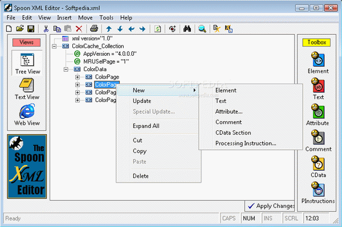Select Comment from the New submenu
Image resolution: width=342 pixels, height=227 pixels.
(x=229, y=122)
